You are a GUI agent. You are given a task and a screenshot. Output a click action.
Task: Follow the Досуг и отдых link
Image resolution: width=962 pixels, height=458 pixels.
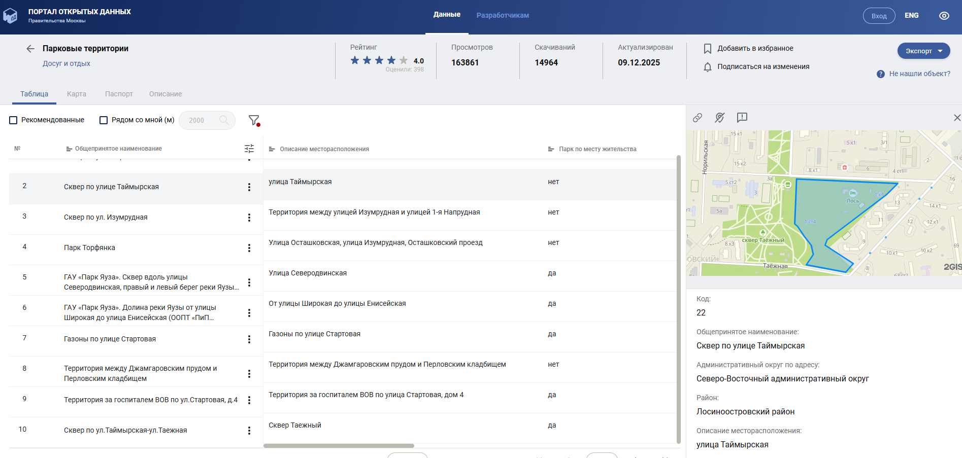67,63
